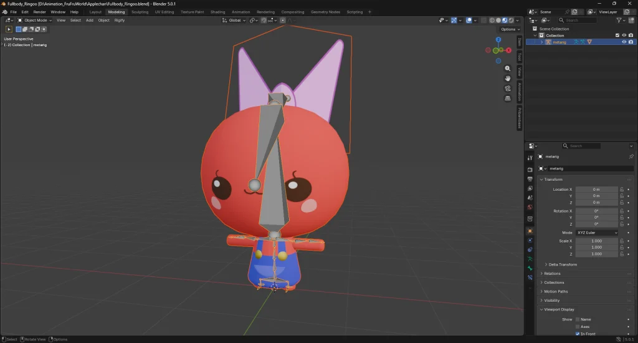Screen dimensions: 638x343
Task: Disable metarig render camera icon in outliner
Action: pos(631,42)
